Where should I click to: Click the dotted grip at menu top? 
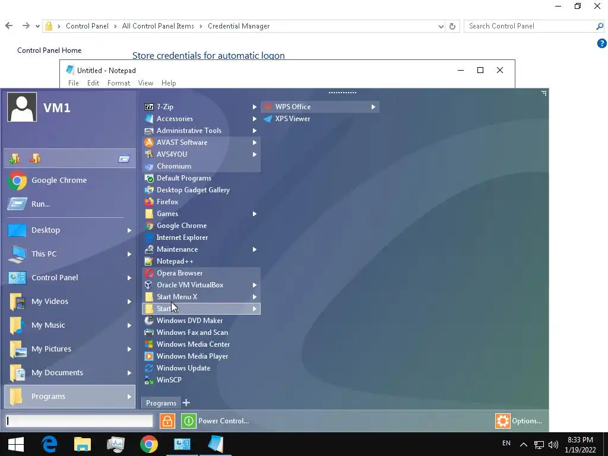coord(343,93)
